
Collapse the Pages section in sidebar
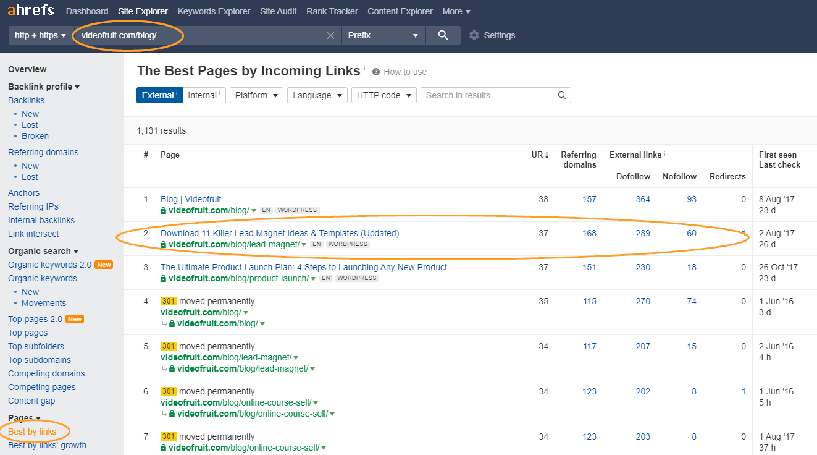click(x=24, y=419)
